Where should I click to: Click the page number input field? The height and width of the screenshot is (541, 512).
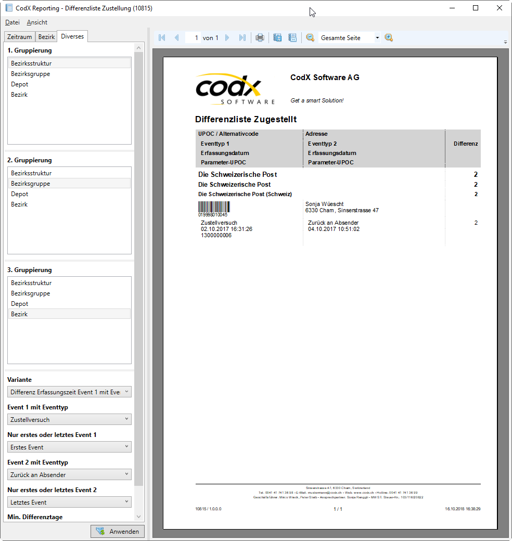click(193, 38)
